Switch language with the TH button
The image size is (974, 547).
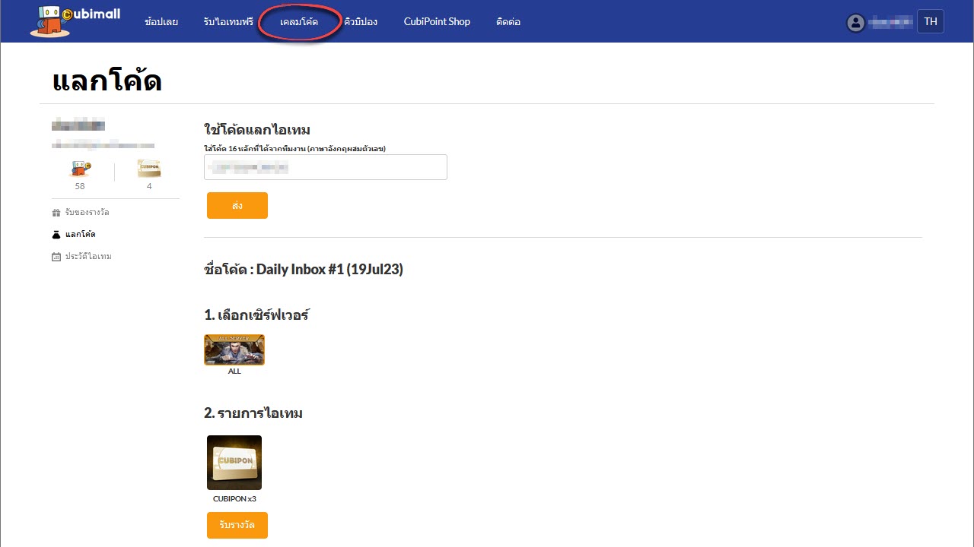click(x=931, y=21)
